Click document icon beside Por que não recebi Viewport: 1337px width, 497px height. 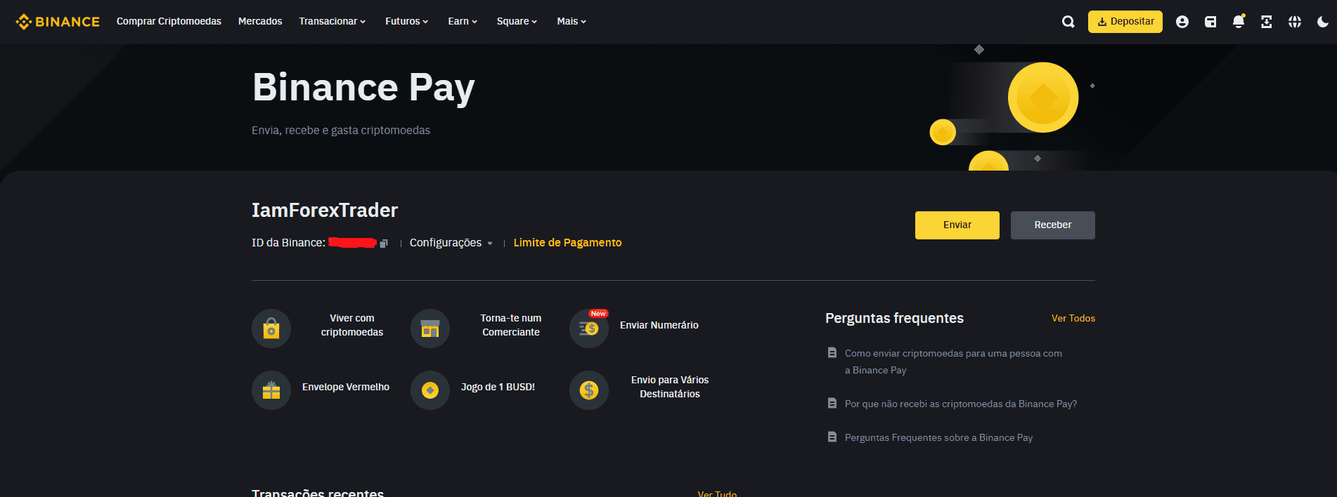pyautogui.click(x=832, y=403)
